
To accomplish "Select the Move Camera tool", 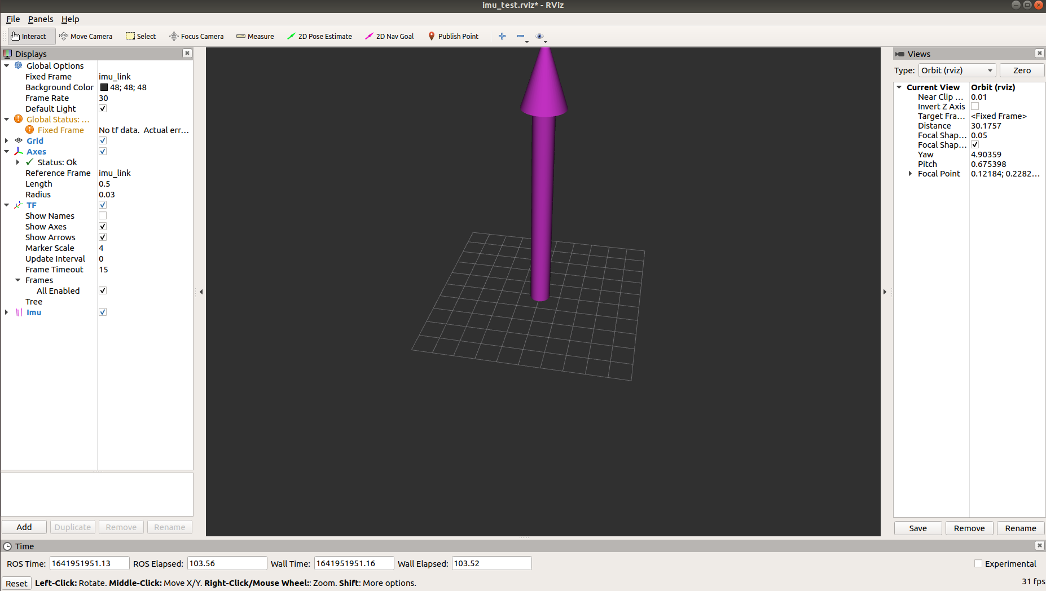I will coord(86,36).
